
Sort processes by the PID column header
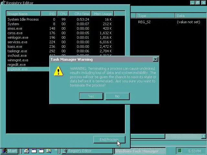click(49, 14)
